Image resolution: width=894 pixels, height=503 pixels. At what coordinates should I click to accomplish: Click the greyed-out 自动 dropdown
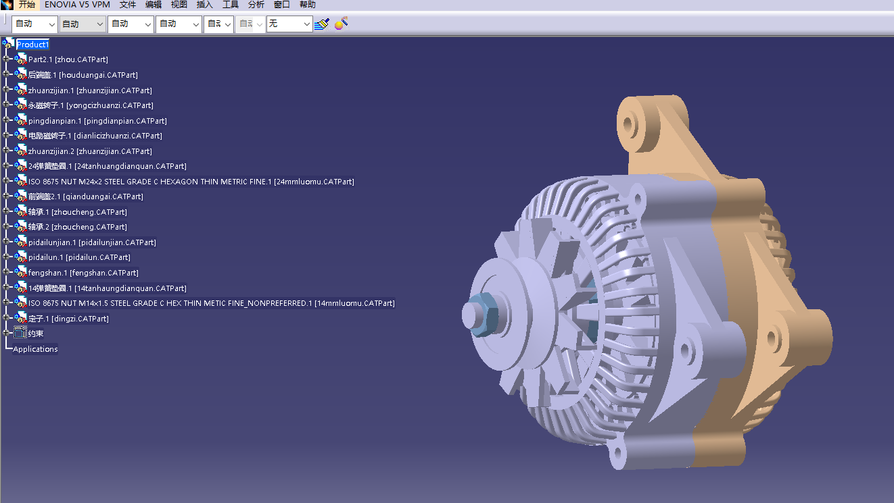pos(250,24)
